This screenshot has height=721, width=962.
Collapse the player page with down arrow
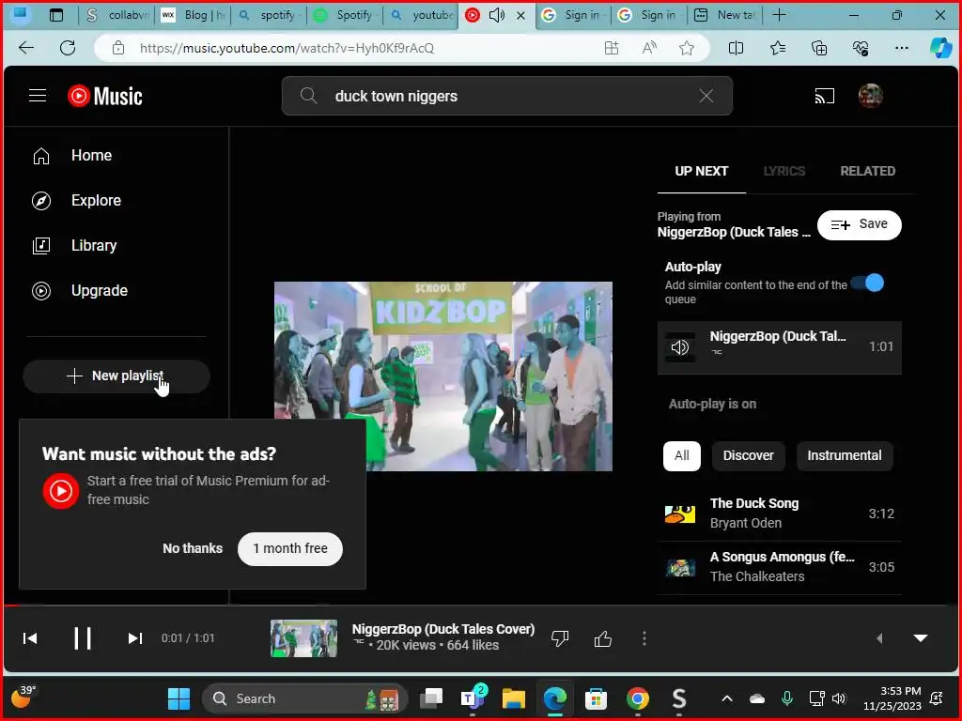click(921, 638)
